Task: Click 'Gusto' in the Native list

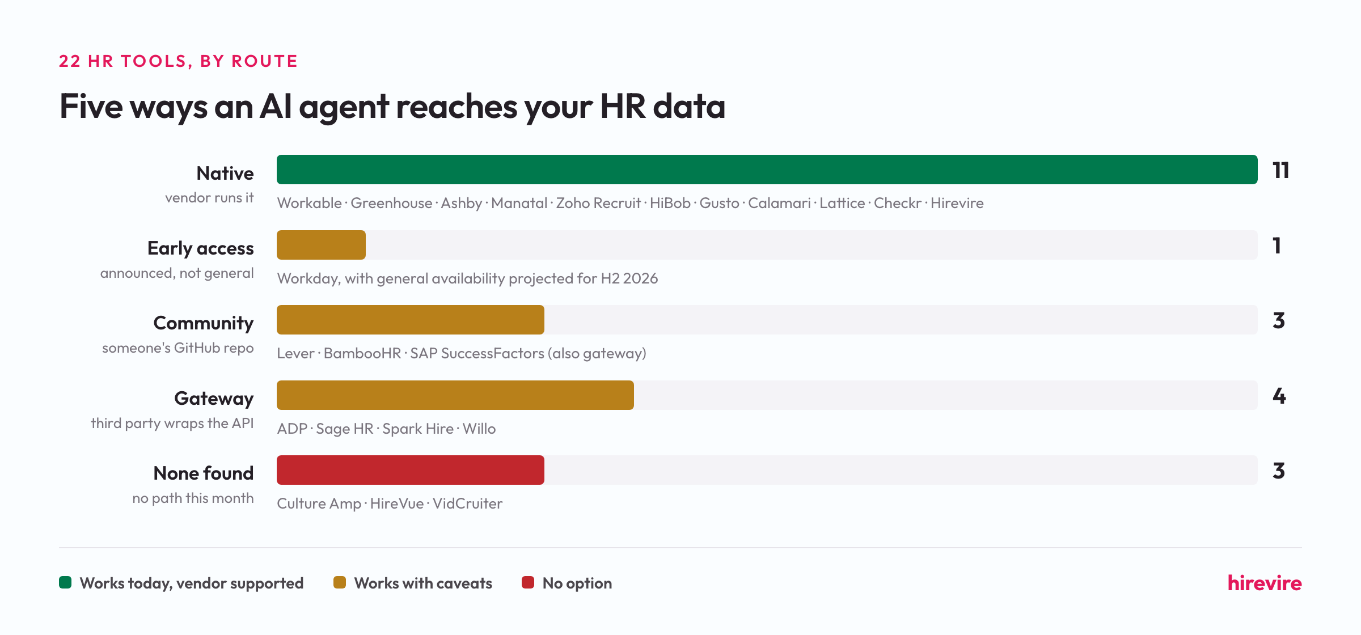Action: pyautogui.click(x=720, y=203)
